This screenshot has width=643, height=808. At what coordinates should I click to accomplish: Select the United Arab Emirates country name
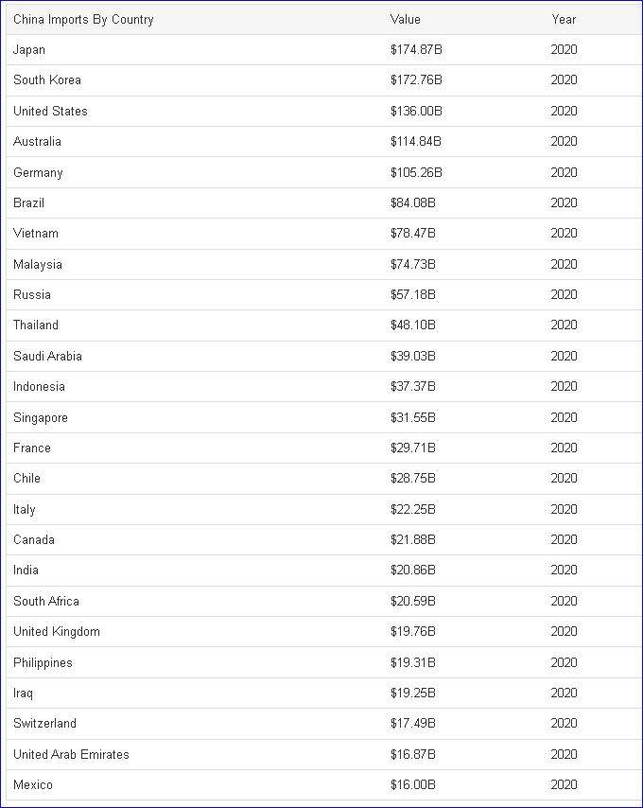[71, 754]
